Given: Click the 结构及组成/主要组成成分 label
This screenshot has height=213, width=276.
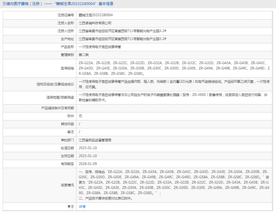Looking at the screenshot, I should coord(55,84).
